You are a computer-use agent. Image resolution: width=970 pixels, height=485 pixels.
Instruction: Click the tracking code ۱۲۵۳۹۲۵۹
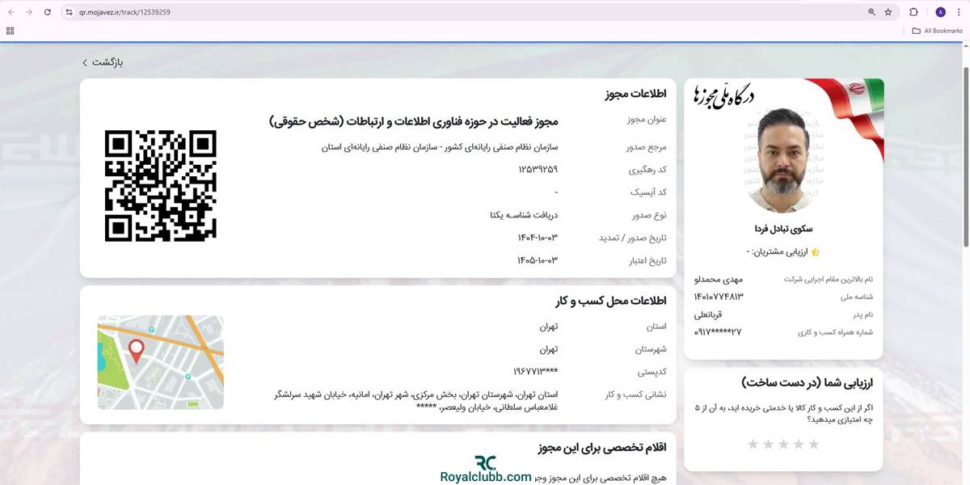coord(538,170)
